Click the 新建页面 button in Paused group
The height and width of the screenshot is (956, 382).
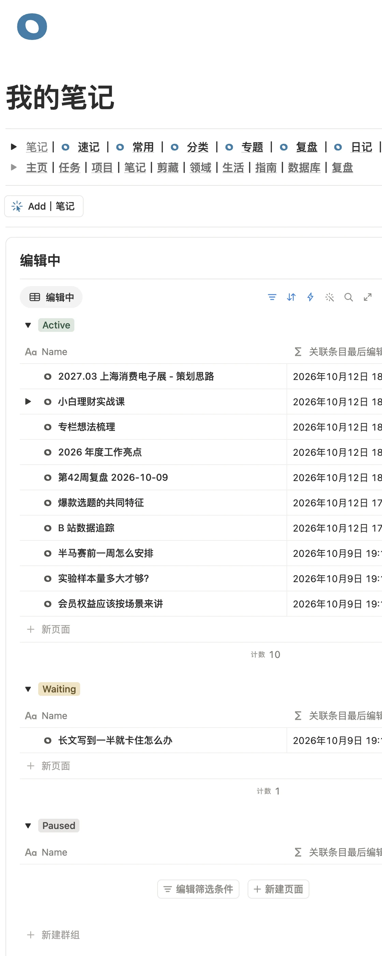click(x=279, y=889)
